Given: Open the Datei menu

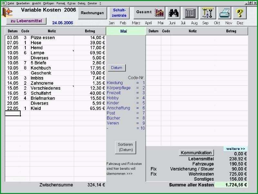Looking at the screenshot, I should point(11,3).
